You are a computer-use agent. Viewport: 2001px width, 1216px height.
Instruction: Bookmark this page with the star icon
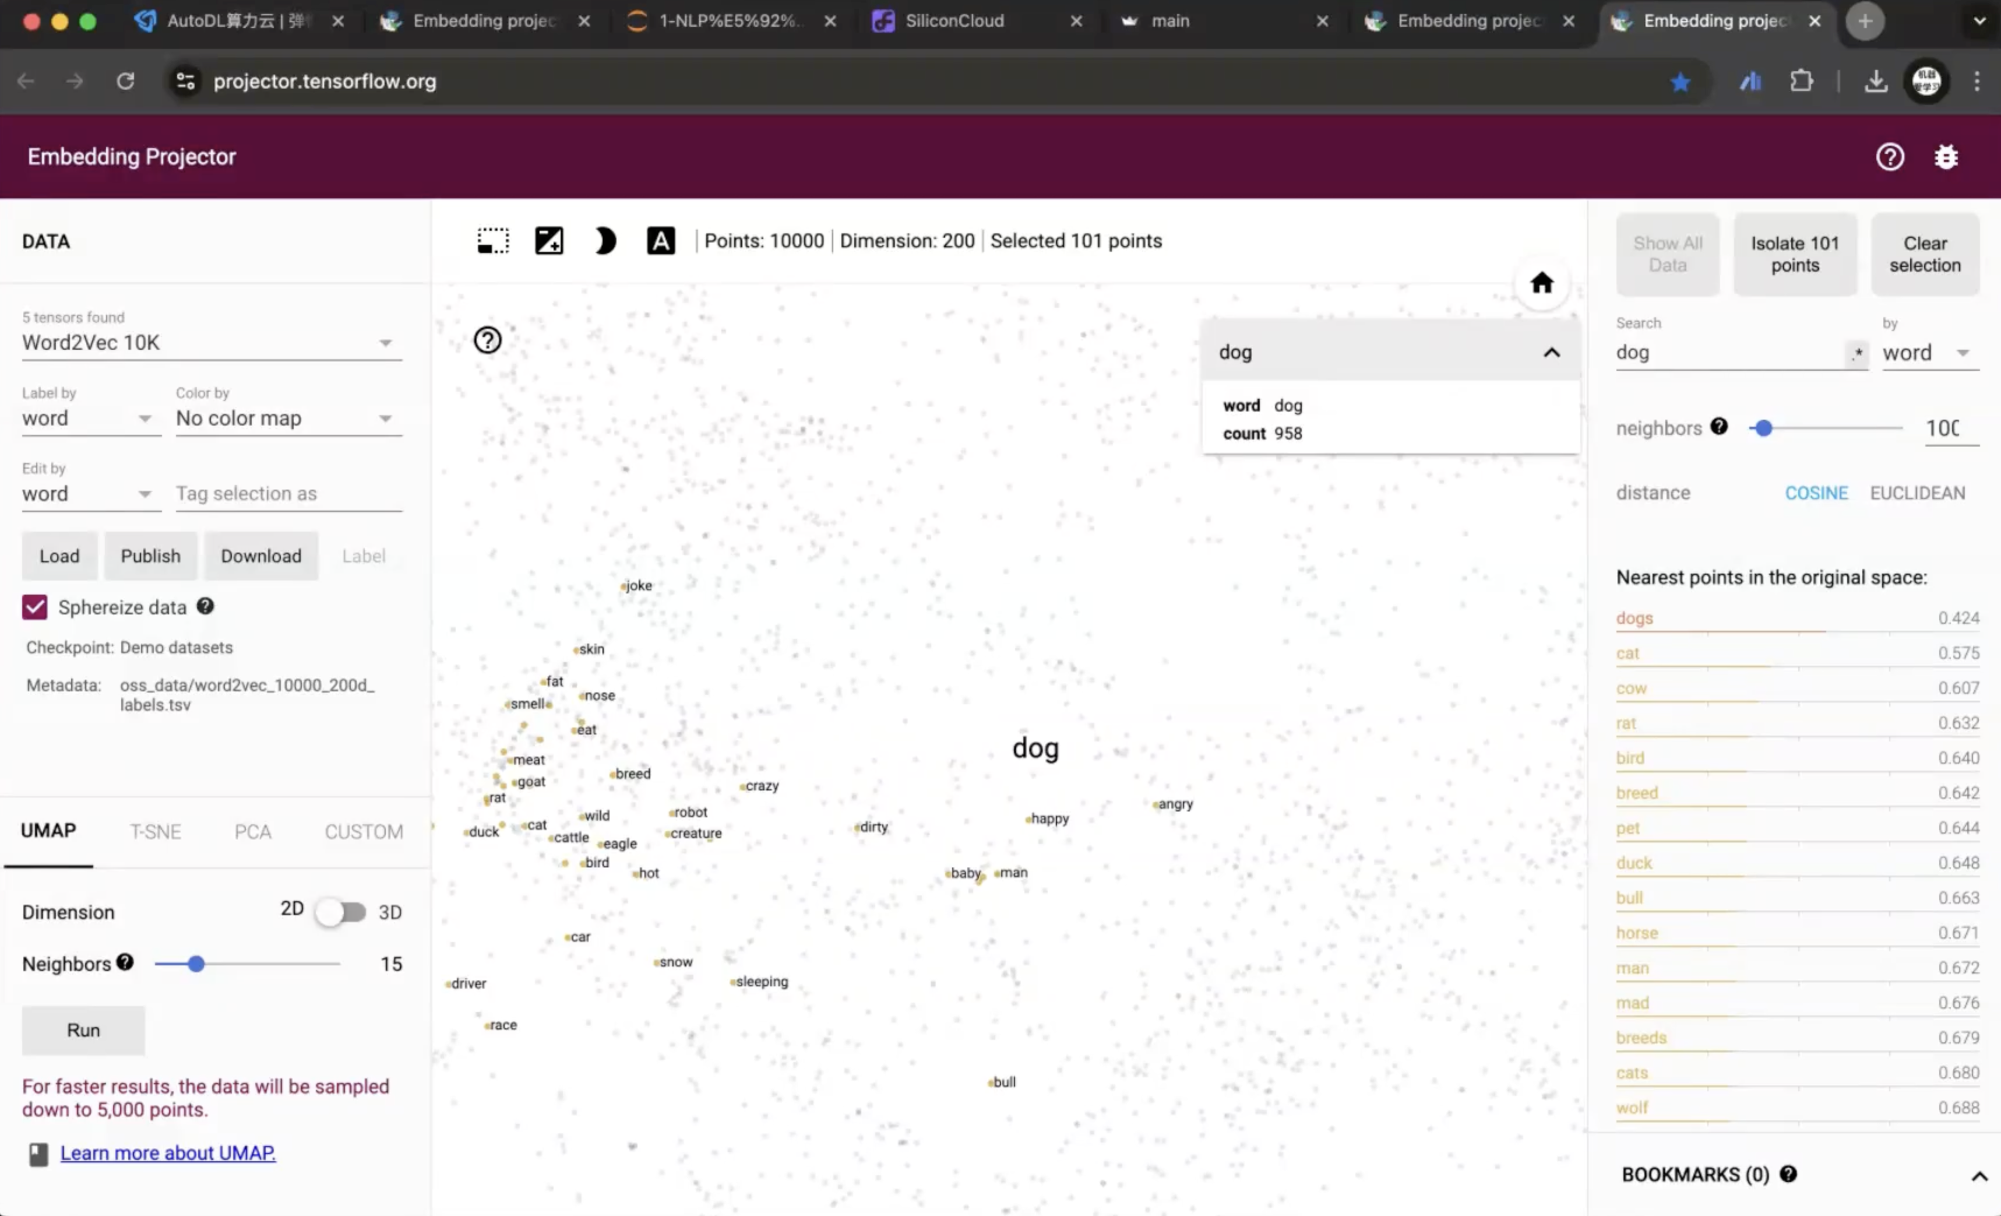(1681, 81)
